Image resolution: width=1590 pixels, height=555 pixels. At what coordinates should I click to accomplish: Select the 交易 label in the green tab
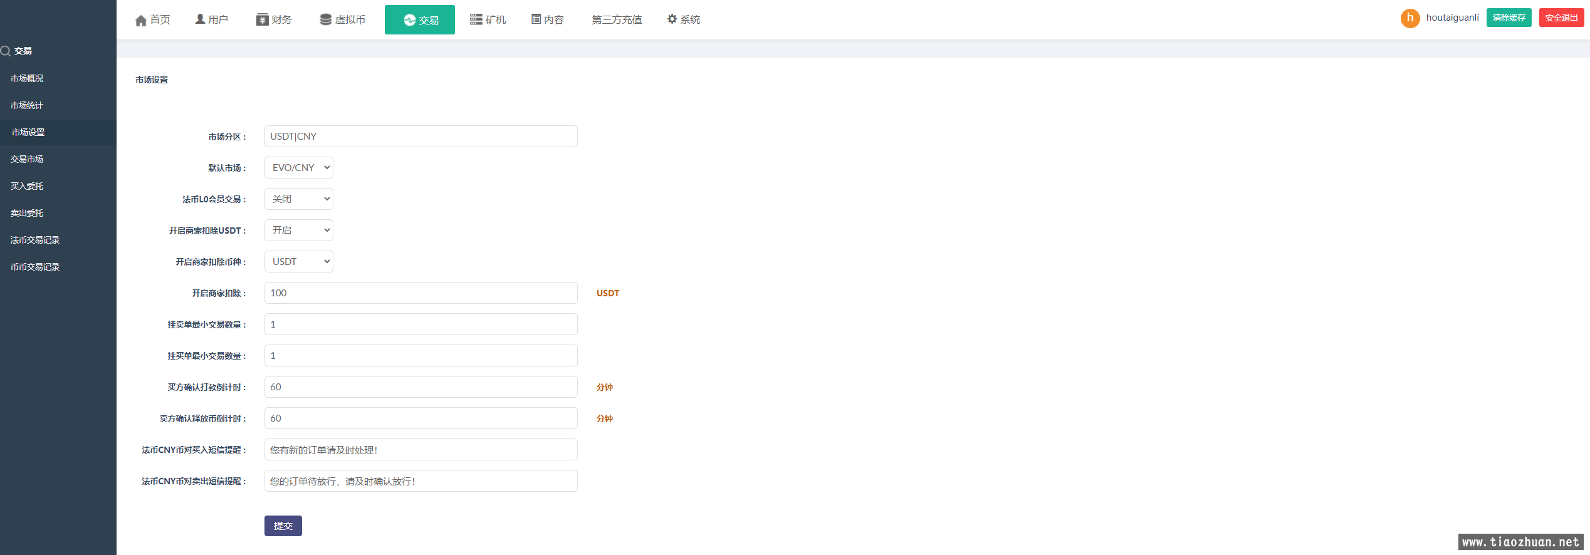[x=429, y=21]
